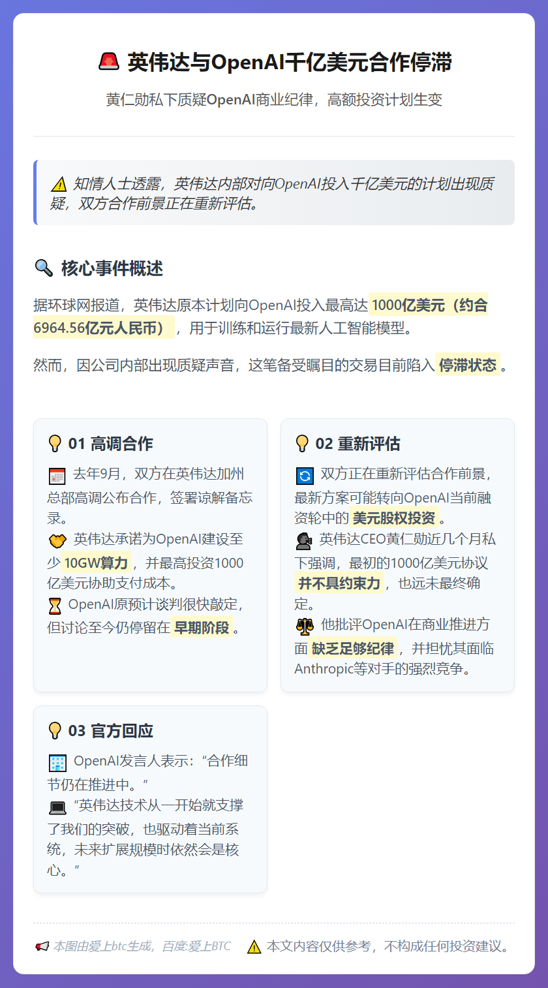This screenshot has width=548, height=988.
Task: Click the lightbulb icon next to 01 高调合作
Action: (x=55, y=444)
